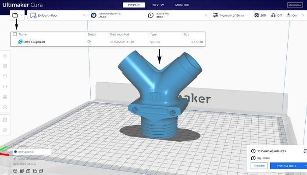This screenshot has width=307, height=175.
Task: Select 0059 Coupler.stl in object list
Action: 32,152
